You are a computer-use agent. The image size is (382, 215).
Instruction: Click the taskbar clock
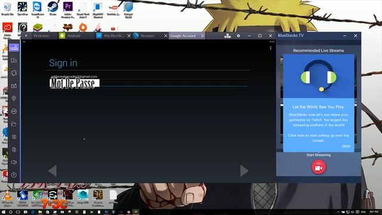[x=374, y=212]
